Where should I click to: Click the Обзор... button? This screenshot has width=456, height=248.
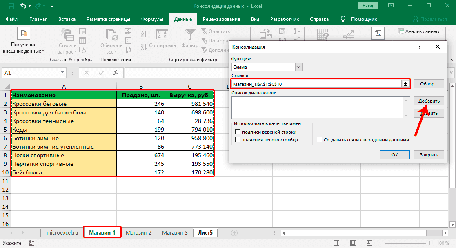(x=429, y=84)
